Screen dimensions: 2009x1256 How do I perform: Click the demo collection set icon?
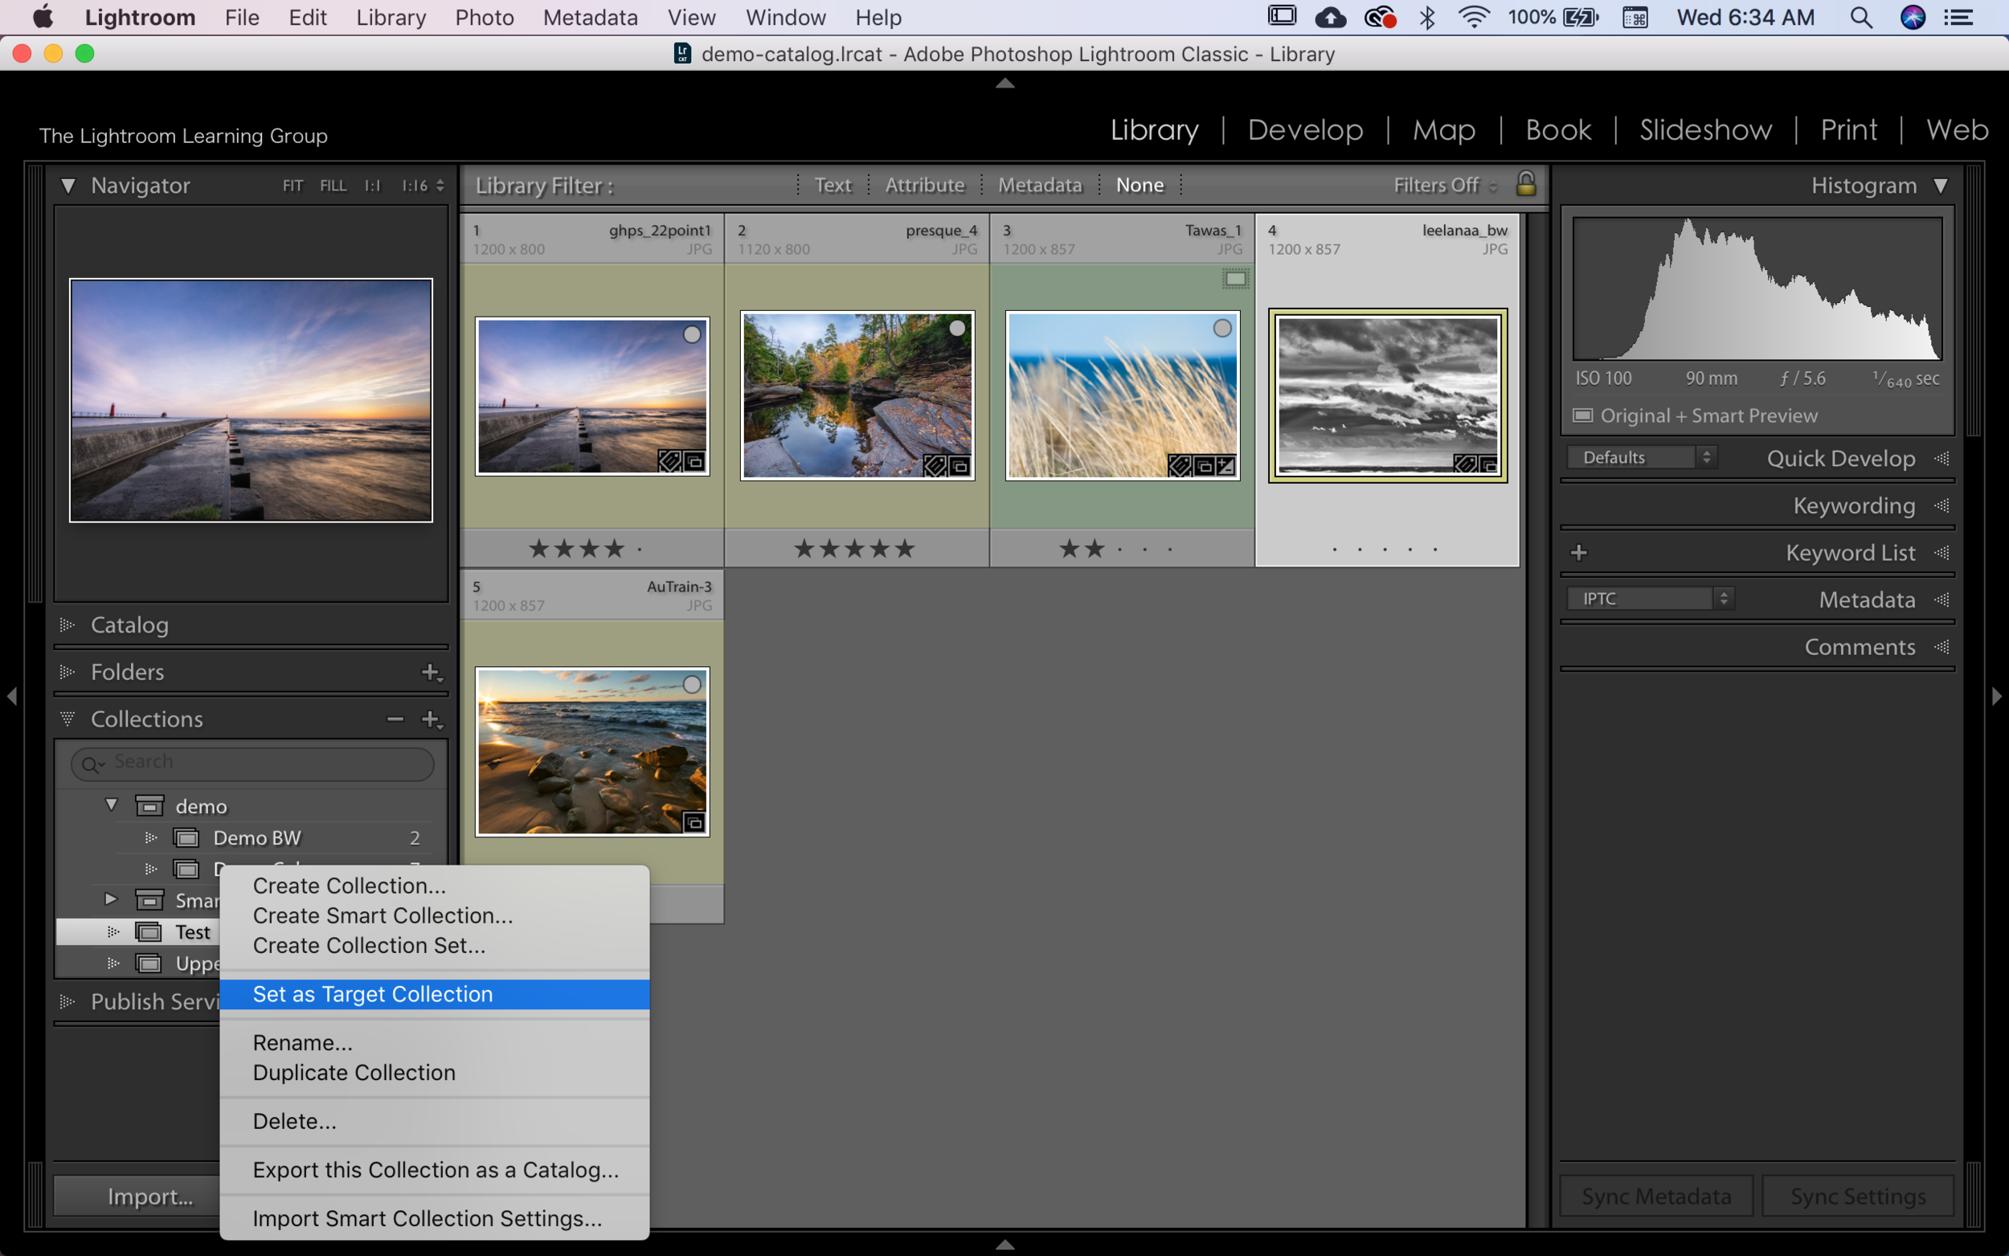click(149, 806)
